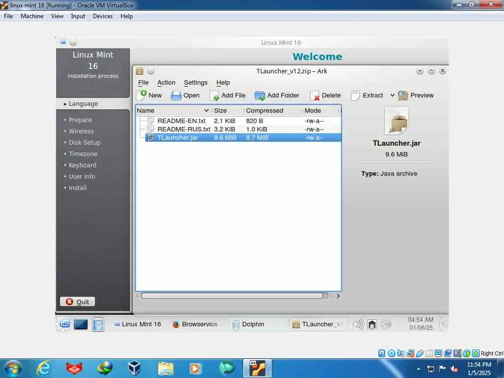Click the VirtualBox optical disc status icon

coord(391,353)
